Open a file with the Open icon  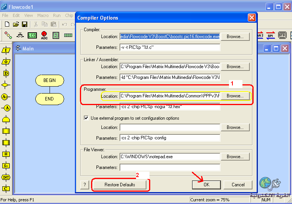coord(16,24)
